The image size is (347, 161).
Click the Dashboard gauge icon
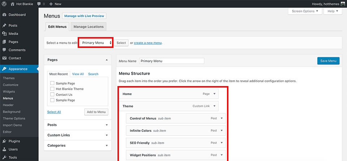click(4, 15)
